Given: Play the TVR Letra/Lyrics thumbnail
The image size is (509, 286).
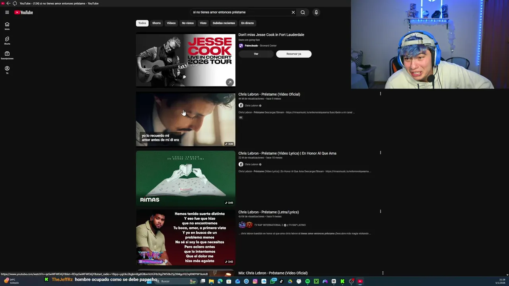Looking at the screenshot, I should click(x=186, y=237).
